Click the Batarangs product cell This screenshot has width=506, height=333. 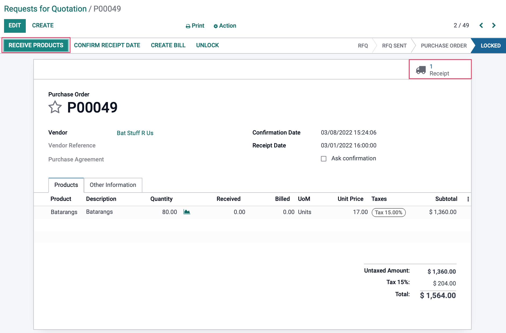tap(64, 212)
